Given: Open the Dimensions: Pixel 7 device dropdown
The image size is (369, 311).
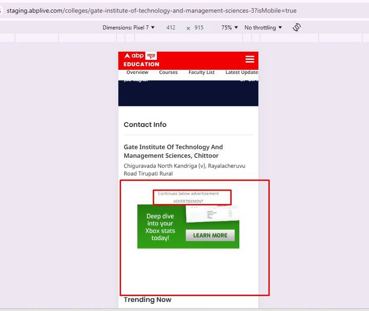Looking at the screenshot, I should [x=129, y=28].
